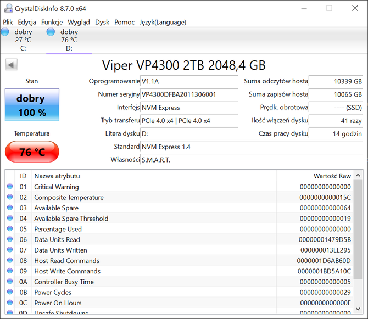Open the Dysk menu
The height and width of the screenshot is (319, 368).
(102, 23)
